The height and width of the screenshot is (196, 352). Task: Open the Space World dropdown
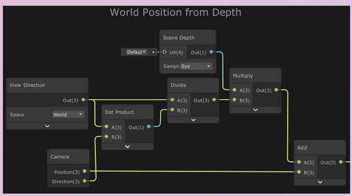coord(68,114)
